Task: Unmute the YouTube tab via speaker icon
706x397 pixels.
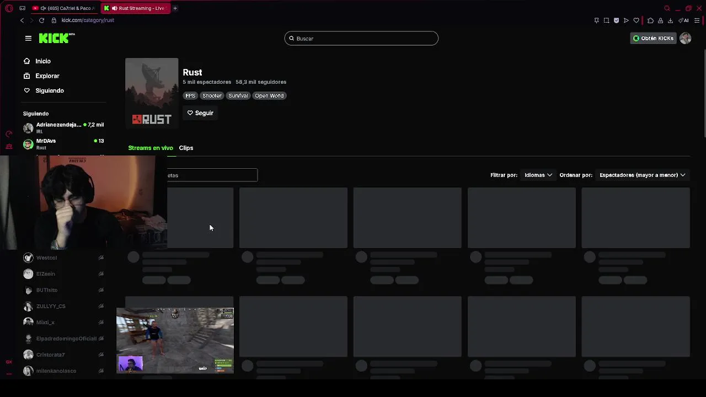Action: (43, 8)
